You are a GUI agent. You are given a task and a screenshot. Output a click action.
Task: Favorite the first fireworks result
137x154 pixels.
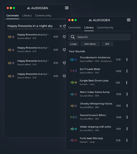click(64, 37)
